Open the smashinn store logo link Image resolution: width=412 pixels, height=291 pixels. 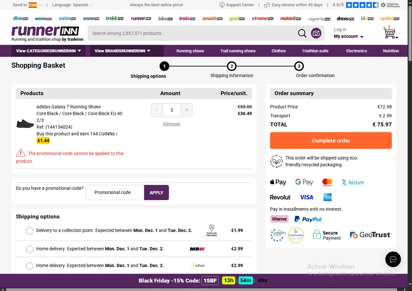tap(212, 18)
